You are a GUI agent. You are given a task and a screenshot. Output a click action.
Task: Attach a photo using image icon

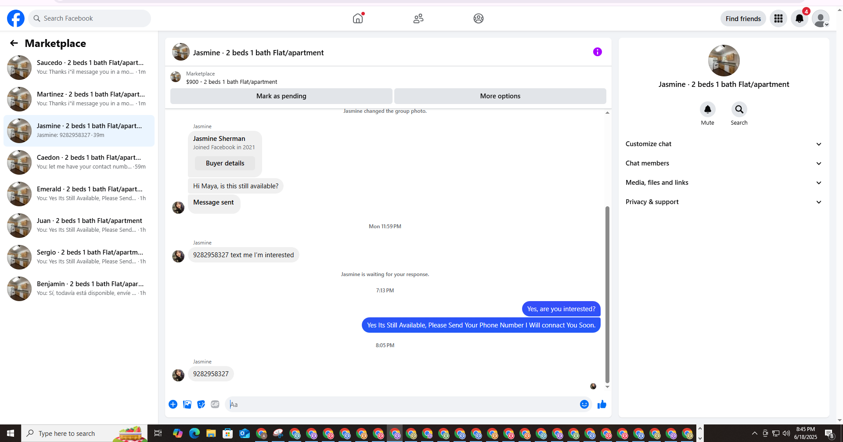(187, 404)
